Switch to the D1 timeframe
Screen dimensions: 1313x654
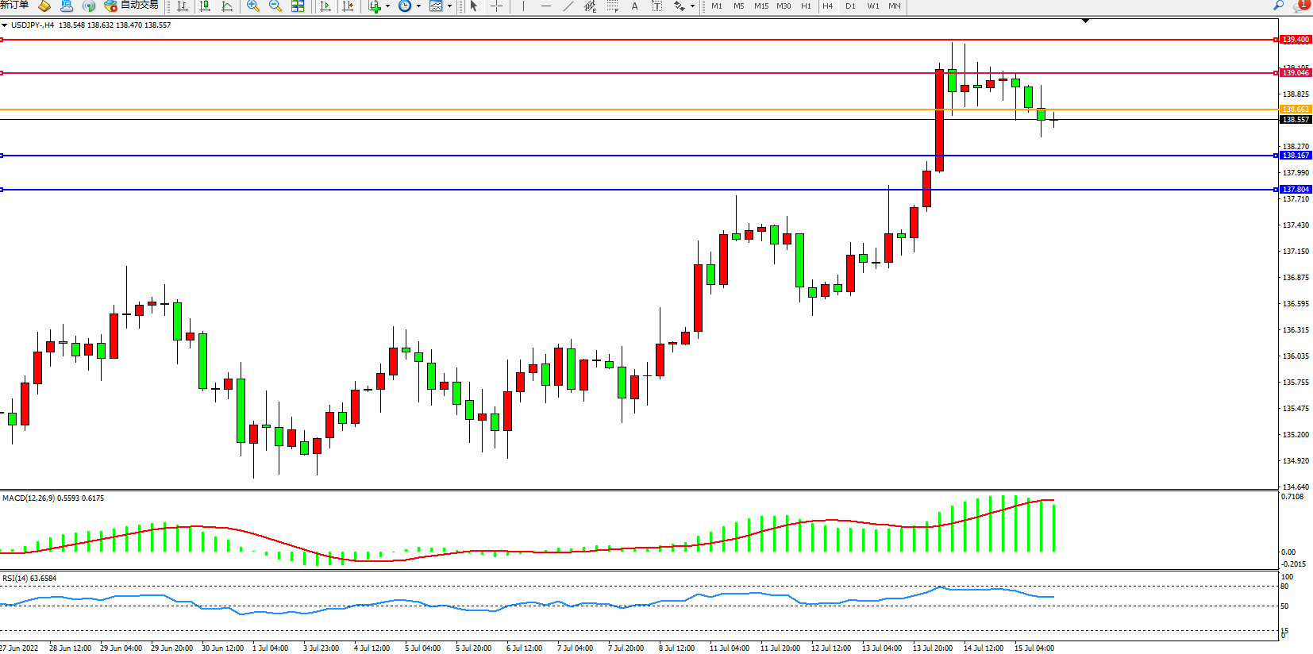850,6
